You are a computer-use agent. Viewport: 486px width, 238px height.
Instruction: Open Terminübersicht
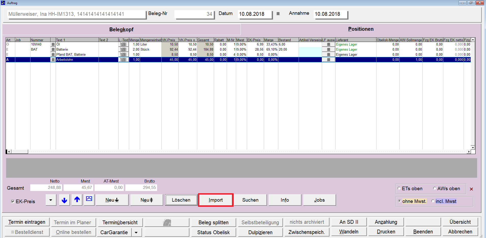click(120, 222)
